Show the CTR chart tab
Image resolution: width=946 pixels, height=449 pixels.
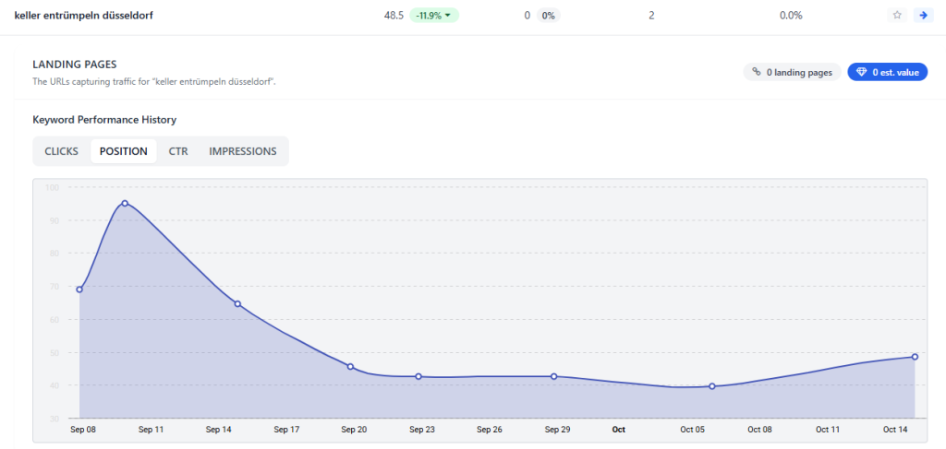(x=178, y=151)
